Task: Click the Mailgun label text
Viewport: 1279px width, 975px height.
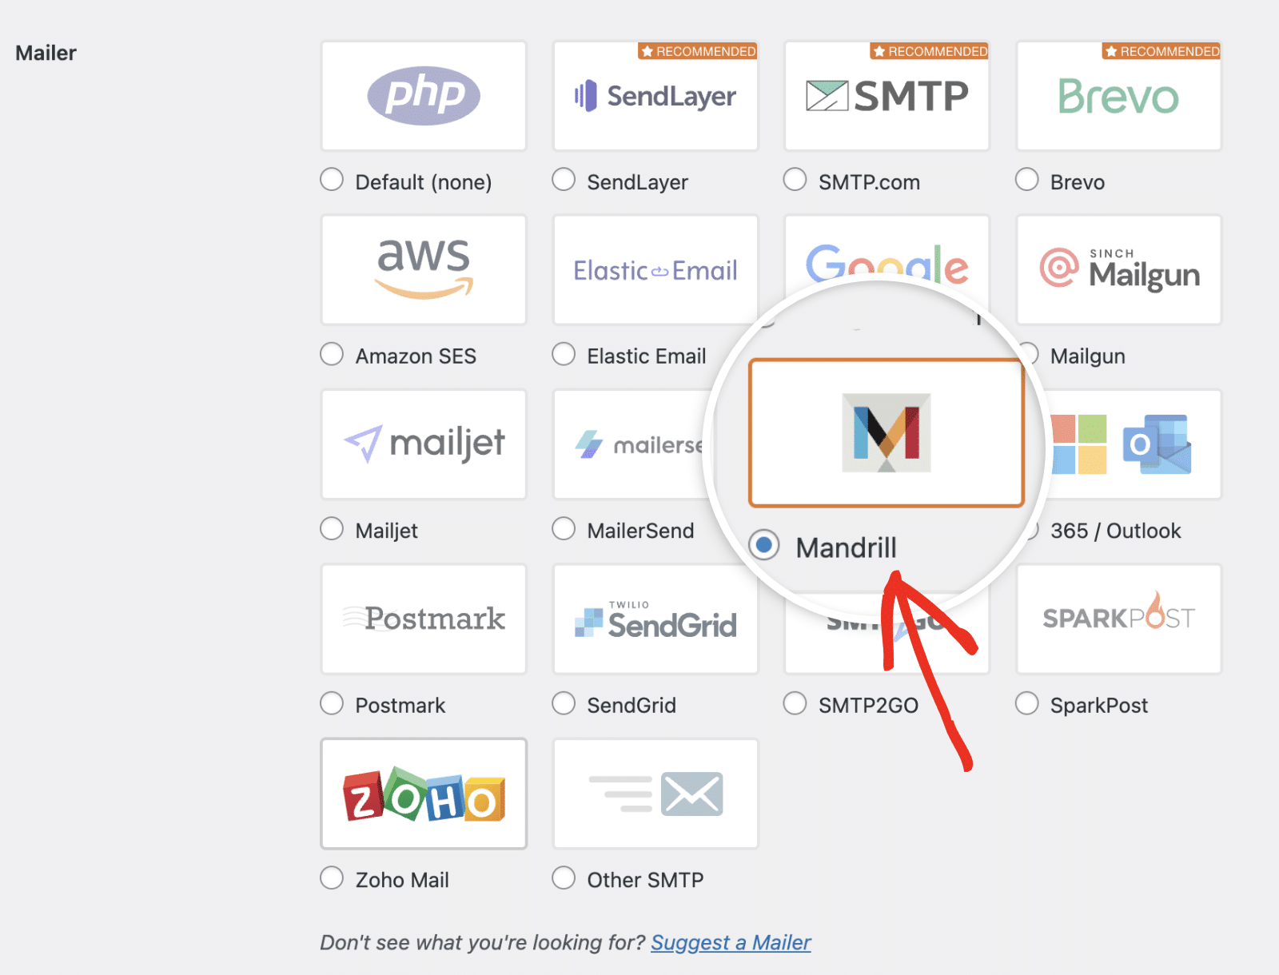Action: pos(1087,356)
